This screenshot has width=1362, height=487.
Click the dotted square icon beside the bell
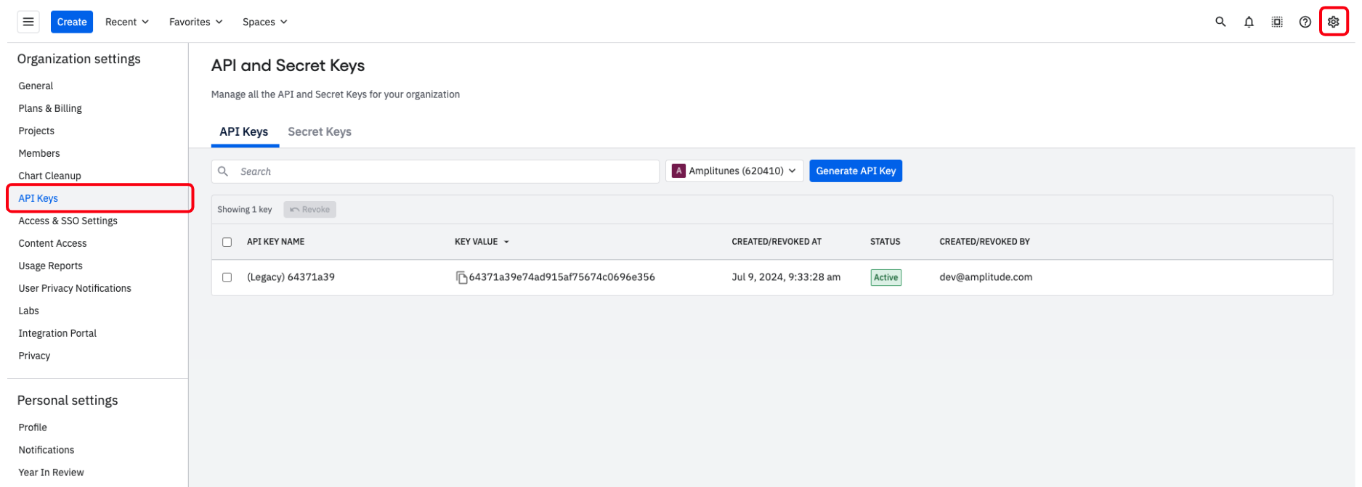[1277, 22]
